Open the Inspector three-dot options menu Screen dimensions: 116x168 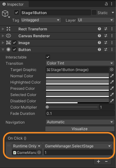[112, 4]
